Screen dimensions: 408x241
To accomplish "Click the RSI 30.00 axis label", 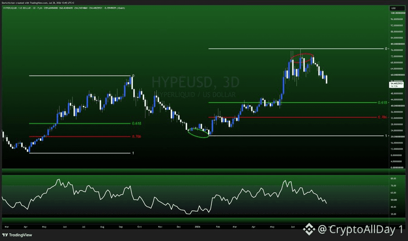I will click(393, 214).
